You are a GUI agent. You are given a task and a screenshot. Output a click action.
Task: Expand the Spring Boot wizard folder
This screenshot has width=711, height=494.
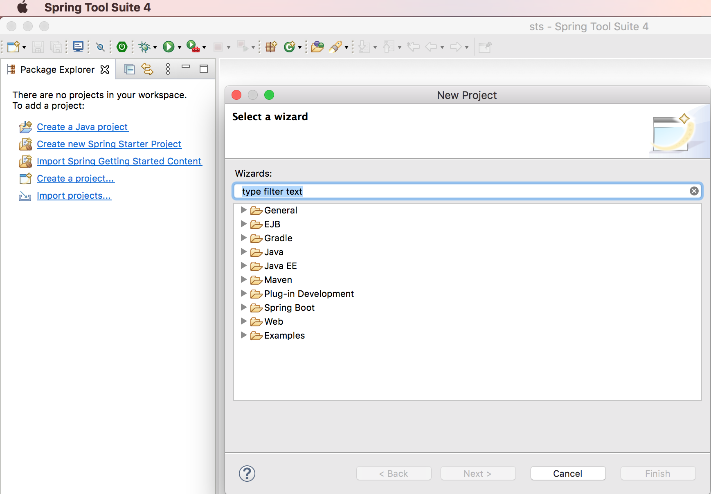(243, 307)
